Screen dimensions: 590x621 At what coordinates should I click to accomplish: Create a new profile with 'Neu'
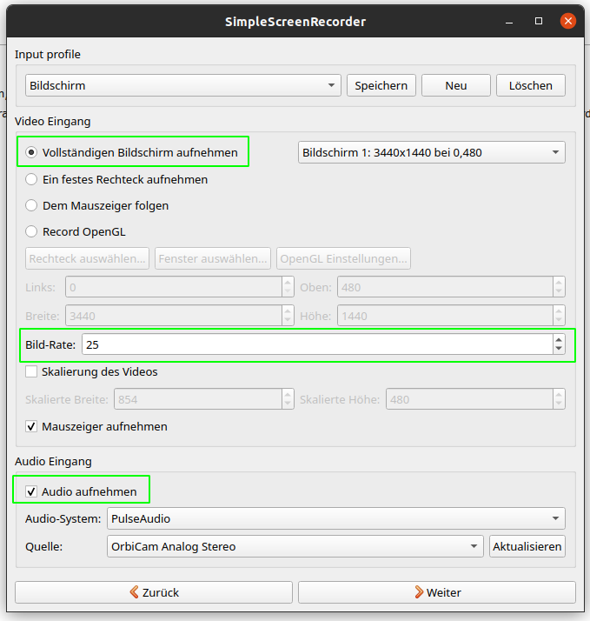pyautogui.click(x=456, y=85)
